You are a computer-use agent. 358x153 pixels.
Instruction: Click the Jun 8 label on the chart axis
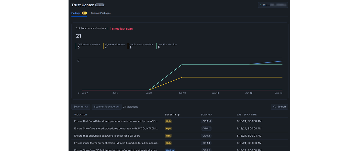click(116, 93)
